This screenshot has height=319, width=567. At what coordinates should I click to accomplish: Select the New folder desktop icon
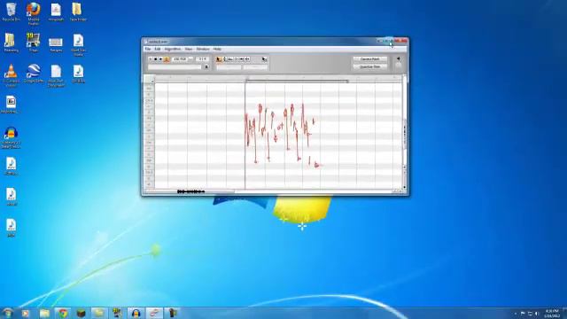(x=78, y=12)
